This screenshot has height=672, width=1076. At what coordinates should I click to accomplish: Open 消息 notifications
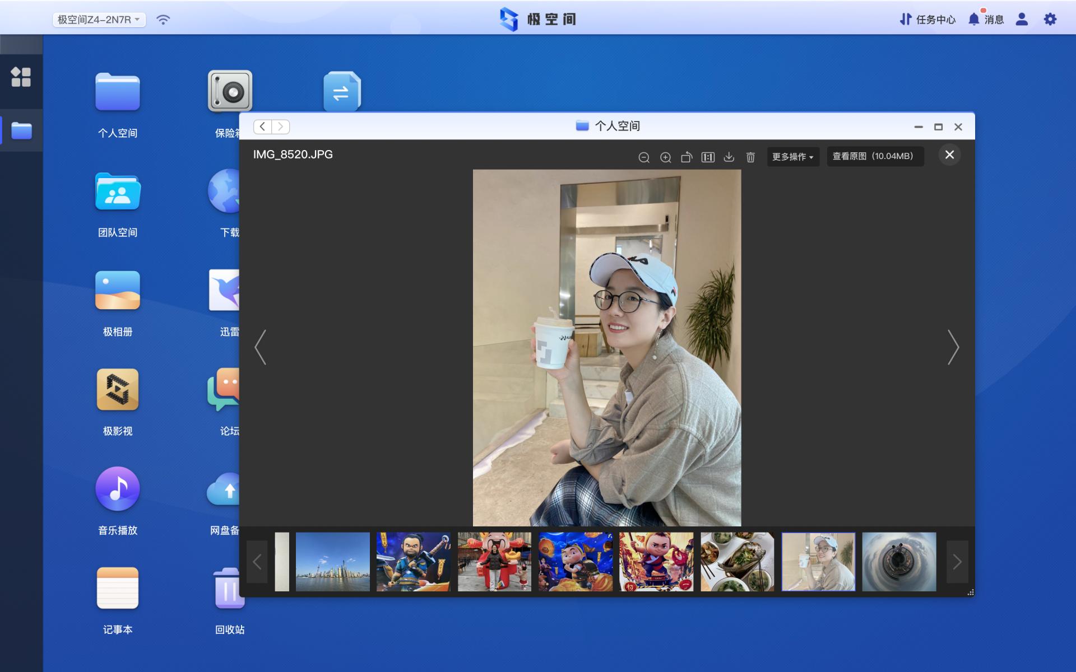pyautogui.click(x=986, y=20)
